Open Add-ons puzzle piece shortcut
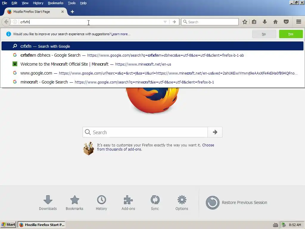305x229 pixels. (x=128, y=203)
